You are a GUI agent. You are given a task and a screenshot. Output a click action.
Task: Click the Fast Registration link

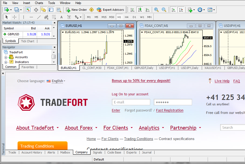[170, 110]
